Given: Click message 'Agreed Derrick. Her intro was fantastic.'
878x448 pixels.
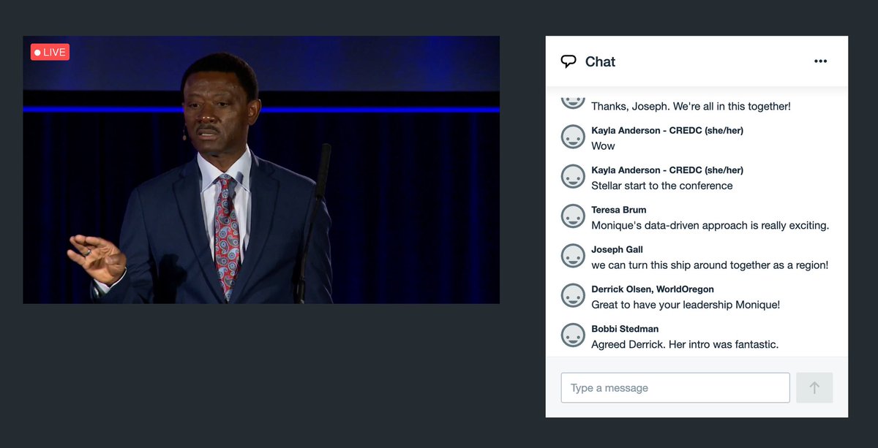Looking at the screenshot, I should [x=685, y=344].
